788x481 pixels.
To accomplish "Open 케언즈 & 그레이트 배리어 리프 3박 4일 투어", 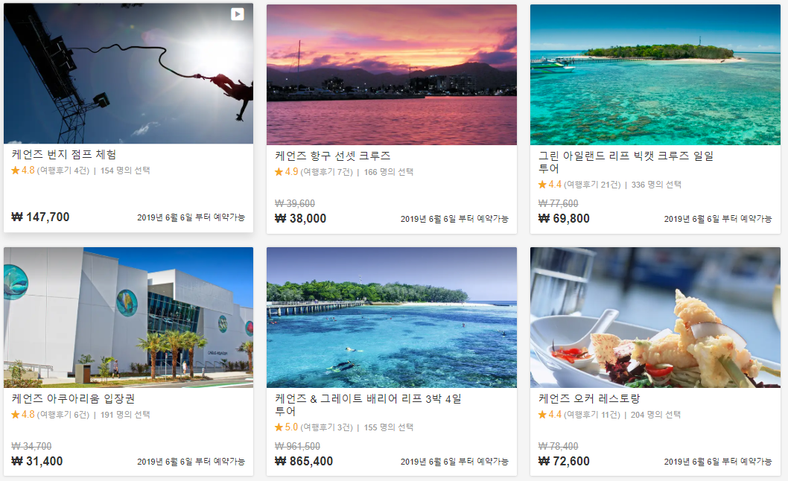I will (368, 404).
